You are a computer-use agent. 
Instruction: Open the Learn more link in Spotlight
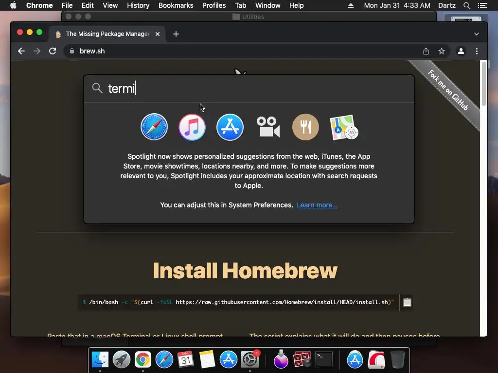(317, 205)
